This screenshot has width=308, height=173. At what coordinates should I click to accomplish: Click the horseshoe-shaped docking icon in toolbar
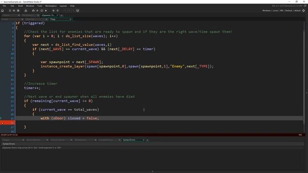click(77, 11)
